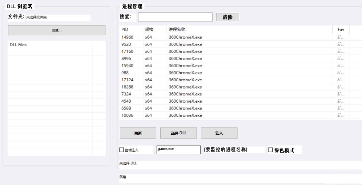Toggle the Fav star for PID 15940
Viewport: 362px width, 185px height.
[x=341, y=66]
